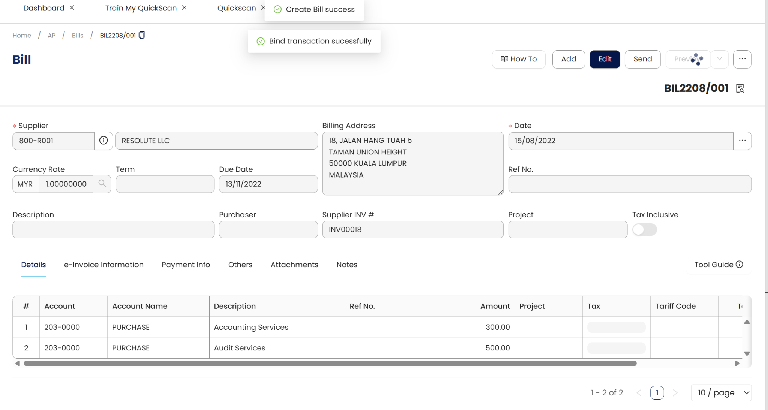Toggle the Tax Inclusive switch

(x=644, y=229)
